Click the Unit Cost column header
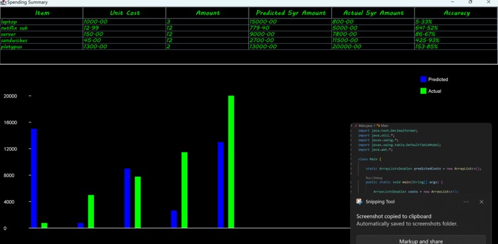The image size is (498, 244). 125,13
